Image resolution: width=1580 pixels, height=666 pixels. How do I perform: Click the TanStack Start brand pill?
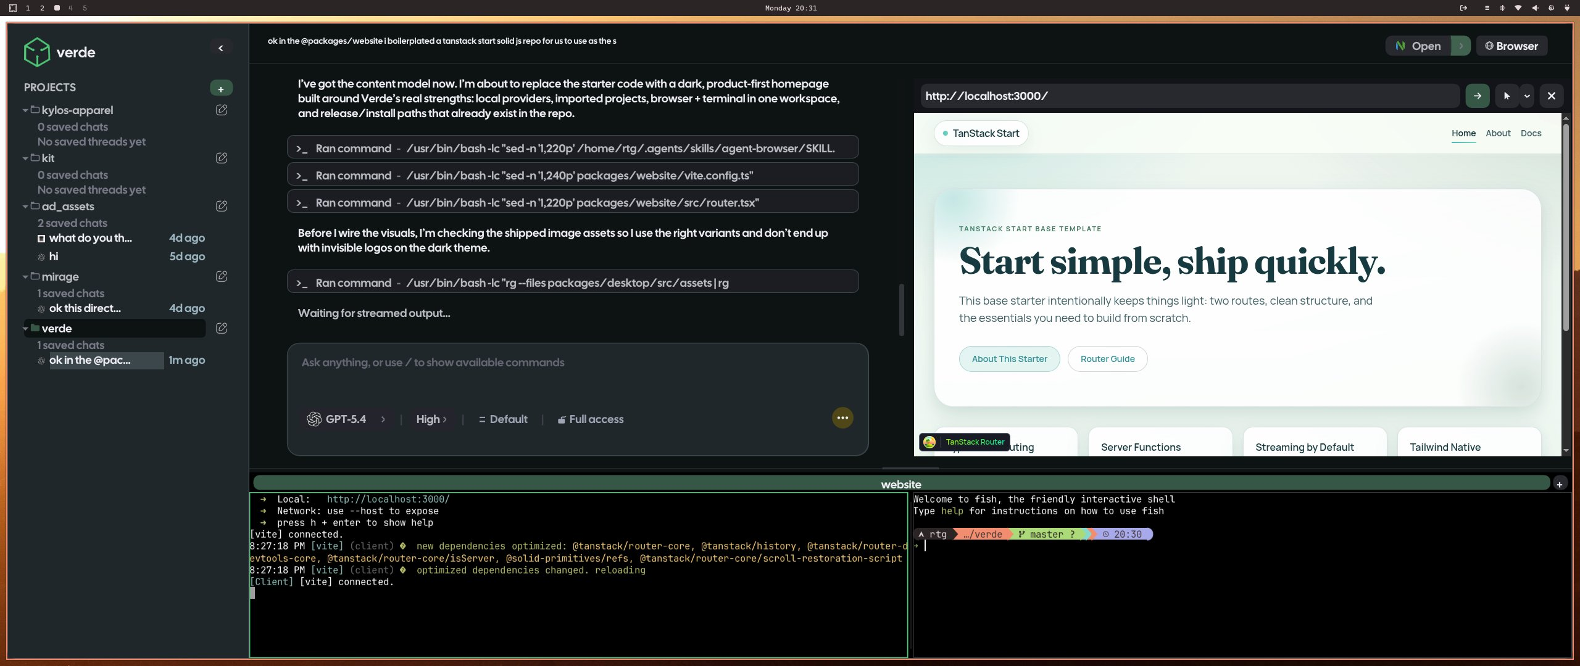pos(981,133)
